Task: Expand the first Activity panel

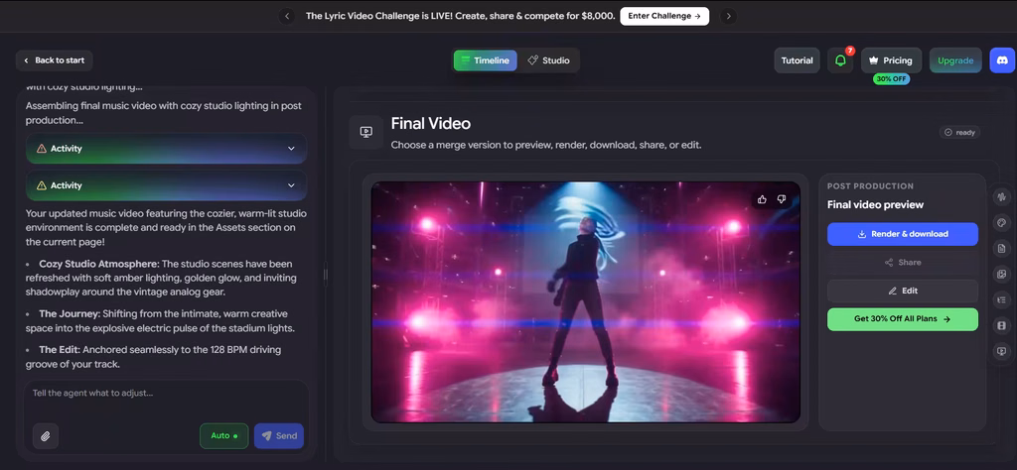Action: 166,149
